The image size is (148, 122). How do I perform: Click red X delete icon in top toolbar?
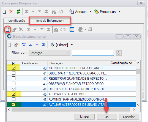tap(11, 12)
